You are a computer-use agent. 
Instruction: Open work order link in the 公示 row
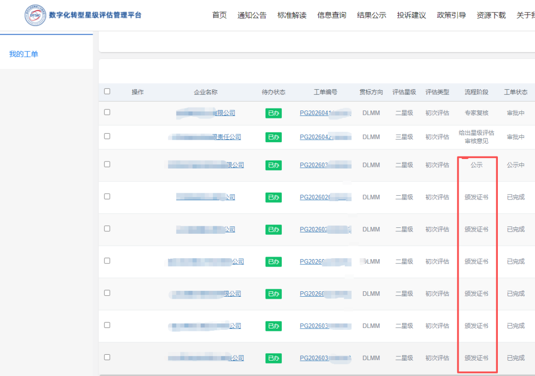(325, 165)
